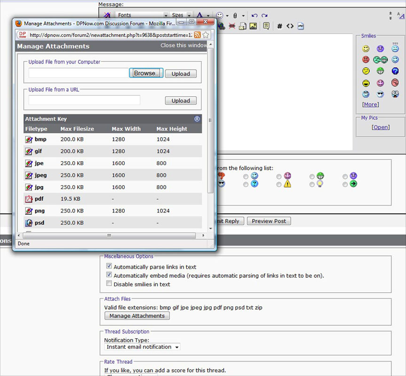
Task: Select the warning triangle post icon radio
Action: [279, 185]
